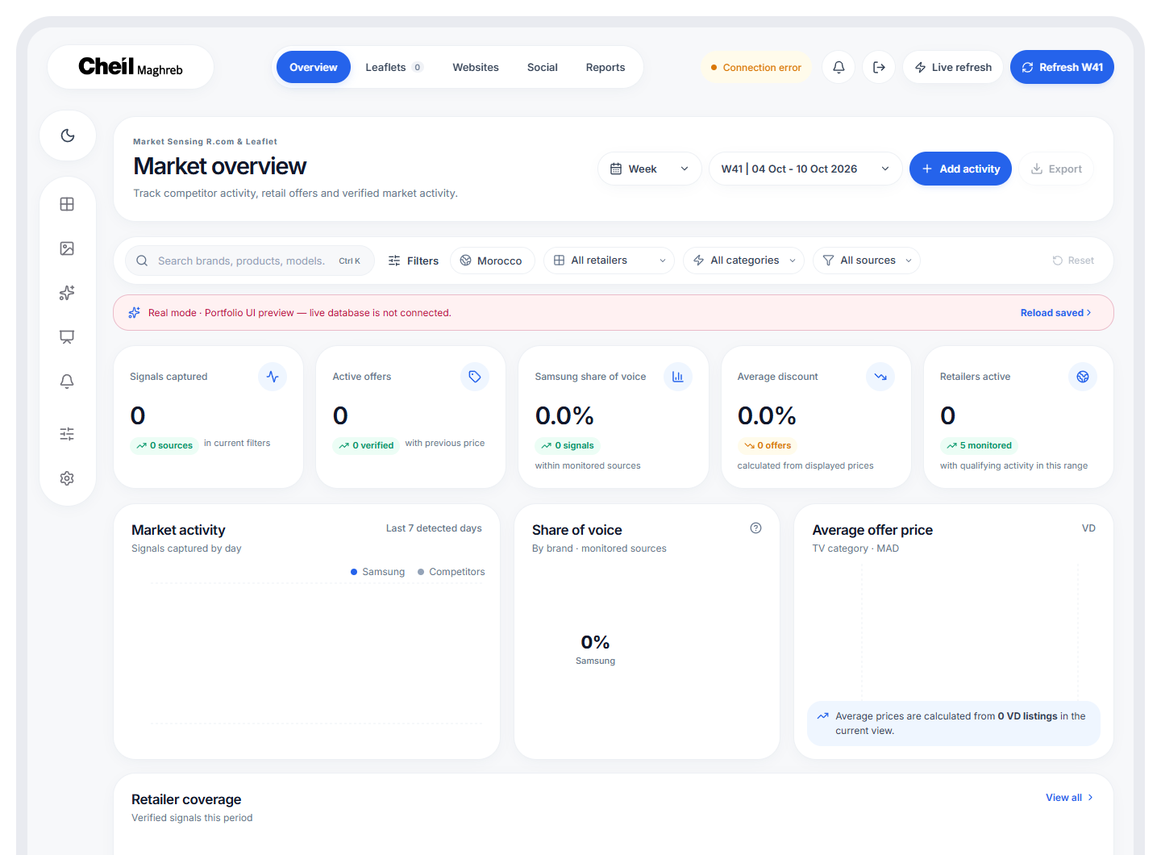Toggle Samsung series in chart legend
Image resolution: width=1161 pixels, height=855 pixels.
point(378,572)
